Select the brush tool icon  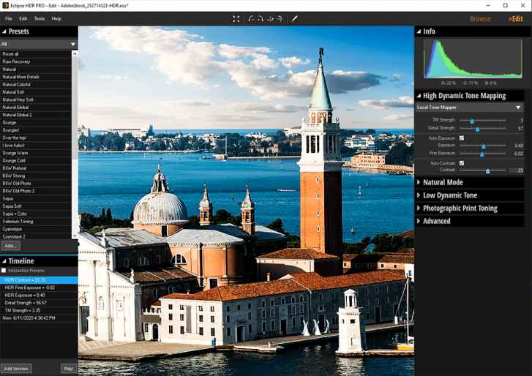click(x=295, y=18)
